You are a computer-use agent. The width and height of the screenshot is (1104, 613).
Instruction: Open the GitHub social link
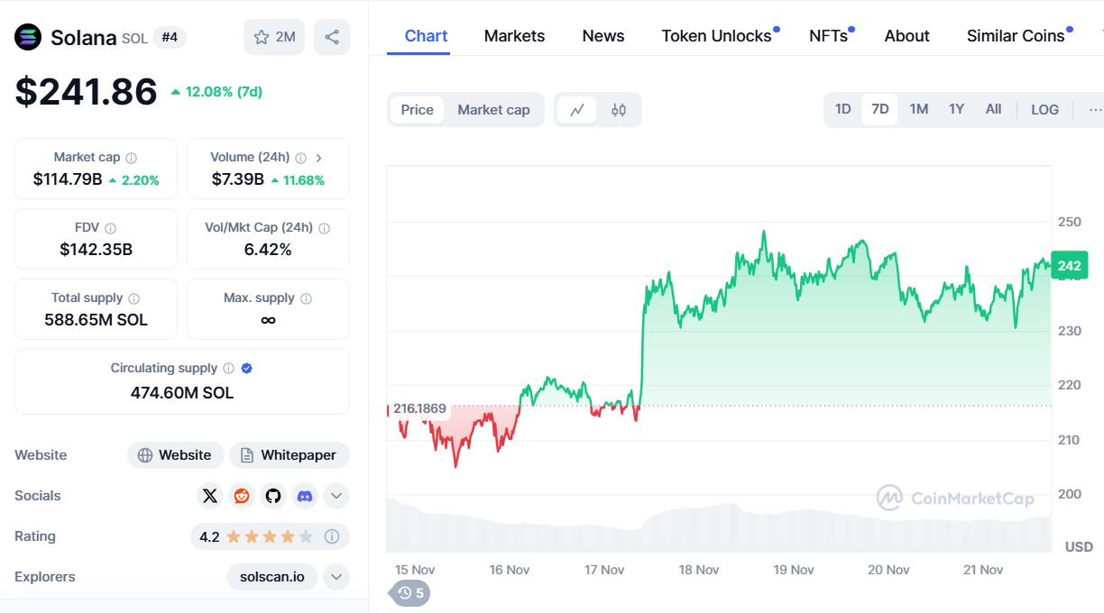point(273,496)
